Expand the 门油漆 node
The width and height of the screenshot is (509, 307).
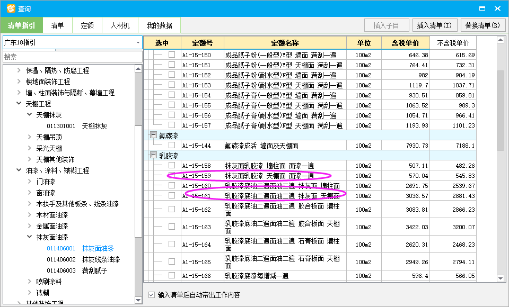30,181
